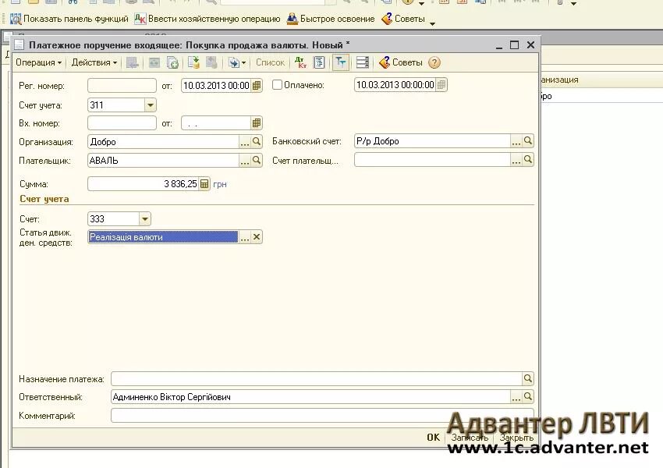Toggle the Оплачено checkbox
663x468 pixels.
pos(277,84)
